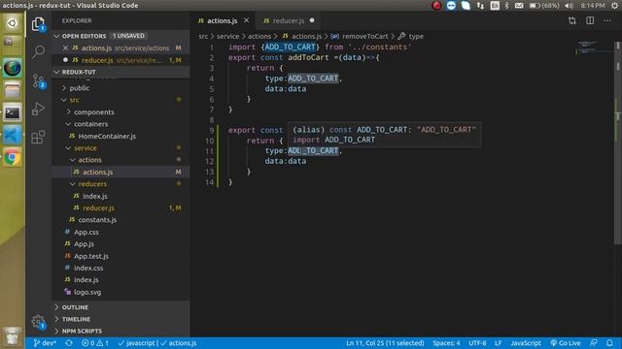The width and height of the screenshot is (622, 349).
Task: Change language mode from JavaScript
Action: [526, 343]
